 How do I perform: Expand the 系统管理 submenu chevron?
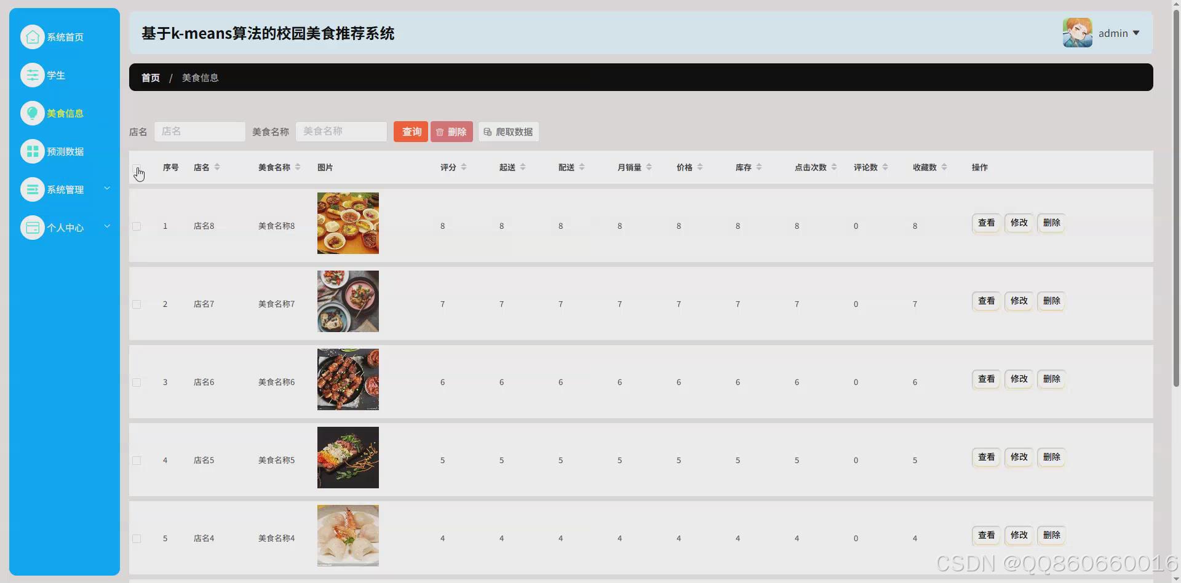pyautogui.click(x=107, y=188)
